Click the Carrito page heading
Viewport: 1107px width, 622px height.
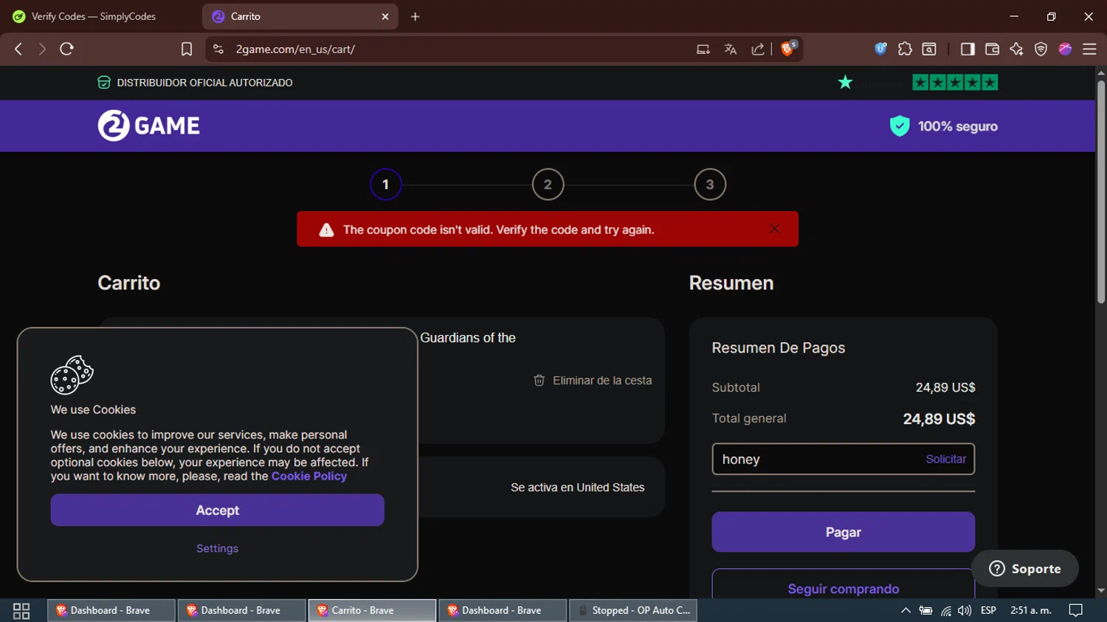point(129,283)
